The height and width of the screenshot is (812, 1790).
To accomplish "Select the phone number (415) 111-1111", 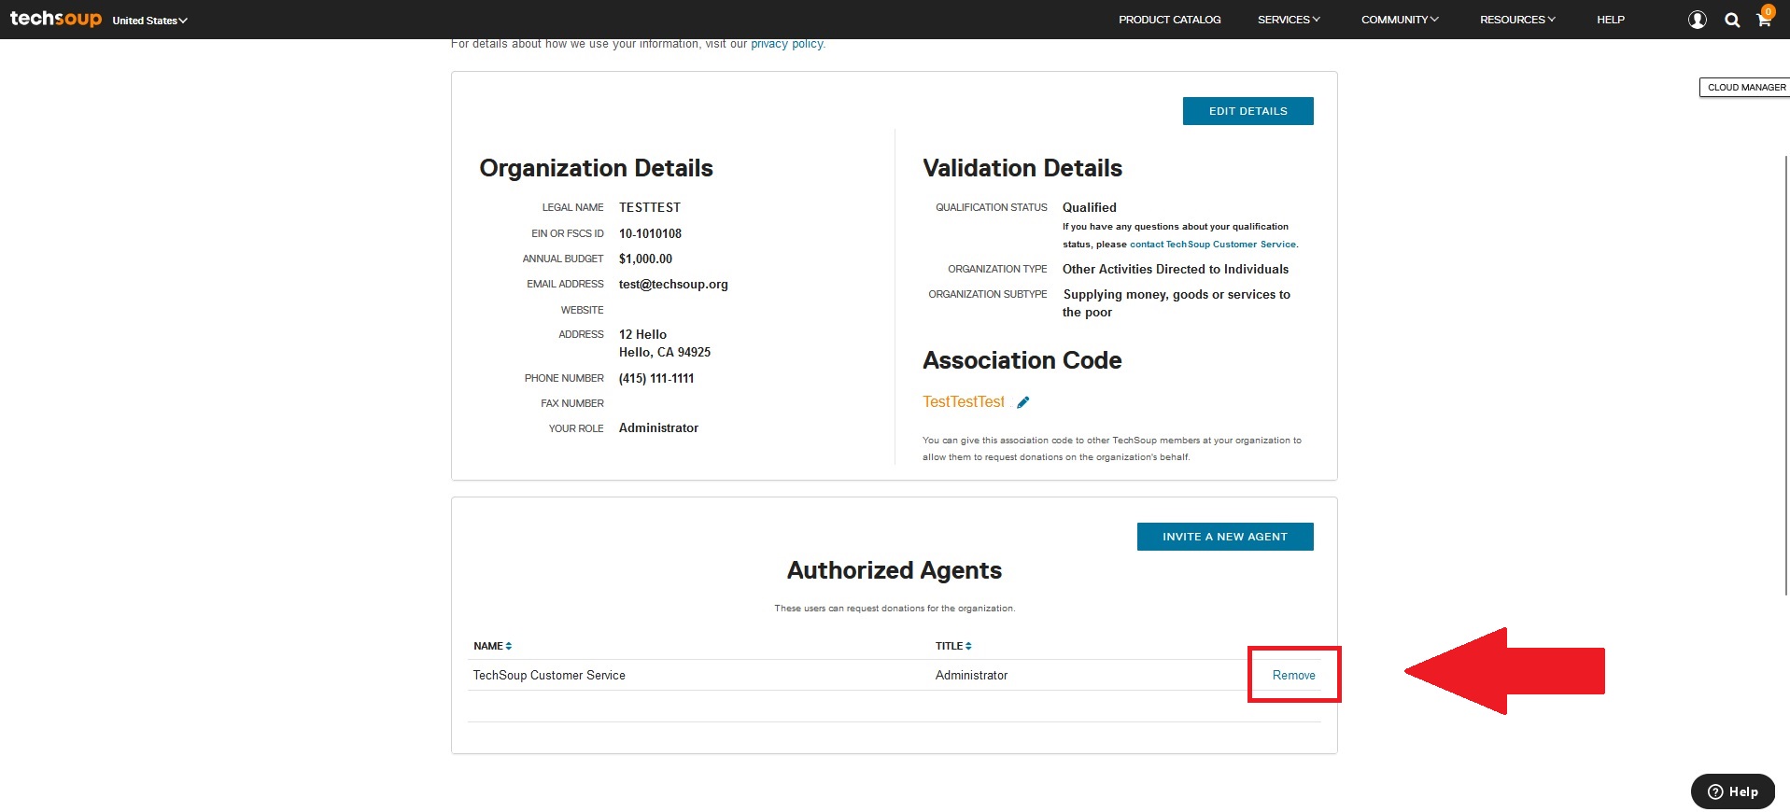I will (656, 378).
